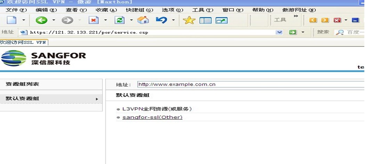Expand the 工具 toolbar overflow chevron
Screen dimensions: 365x164
coord(296,16)
